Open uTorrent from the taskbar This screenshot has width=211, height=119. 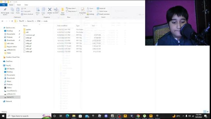[144, 116]
